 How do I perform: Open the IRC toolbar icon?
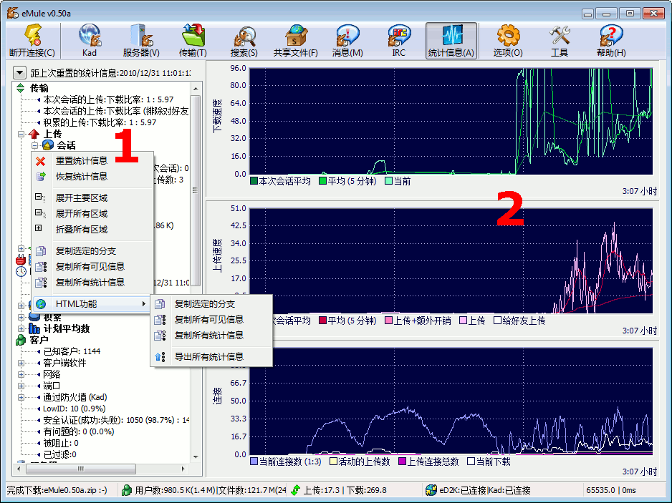[x=399, y=40]
